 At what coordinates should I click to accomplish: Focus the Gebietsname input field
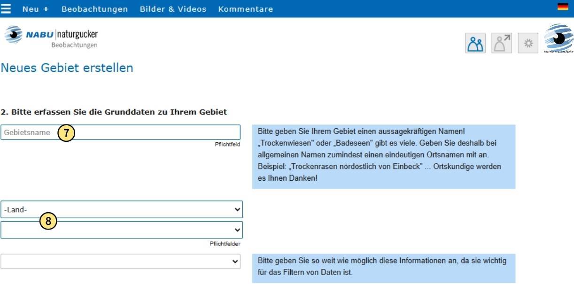120,132
